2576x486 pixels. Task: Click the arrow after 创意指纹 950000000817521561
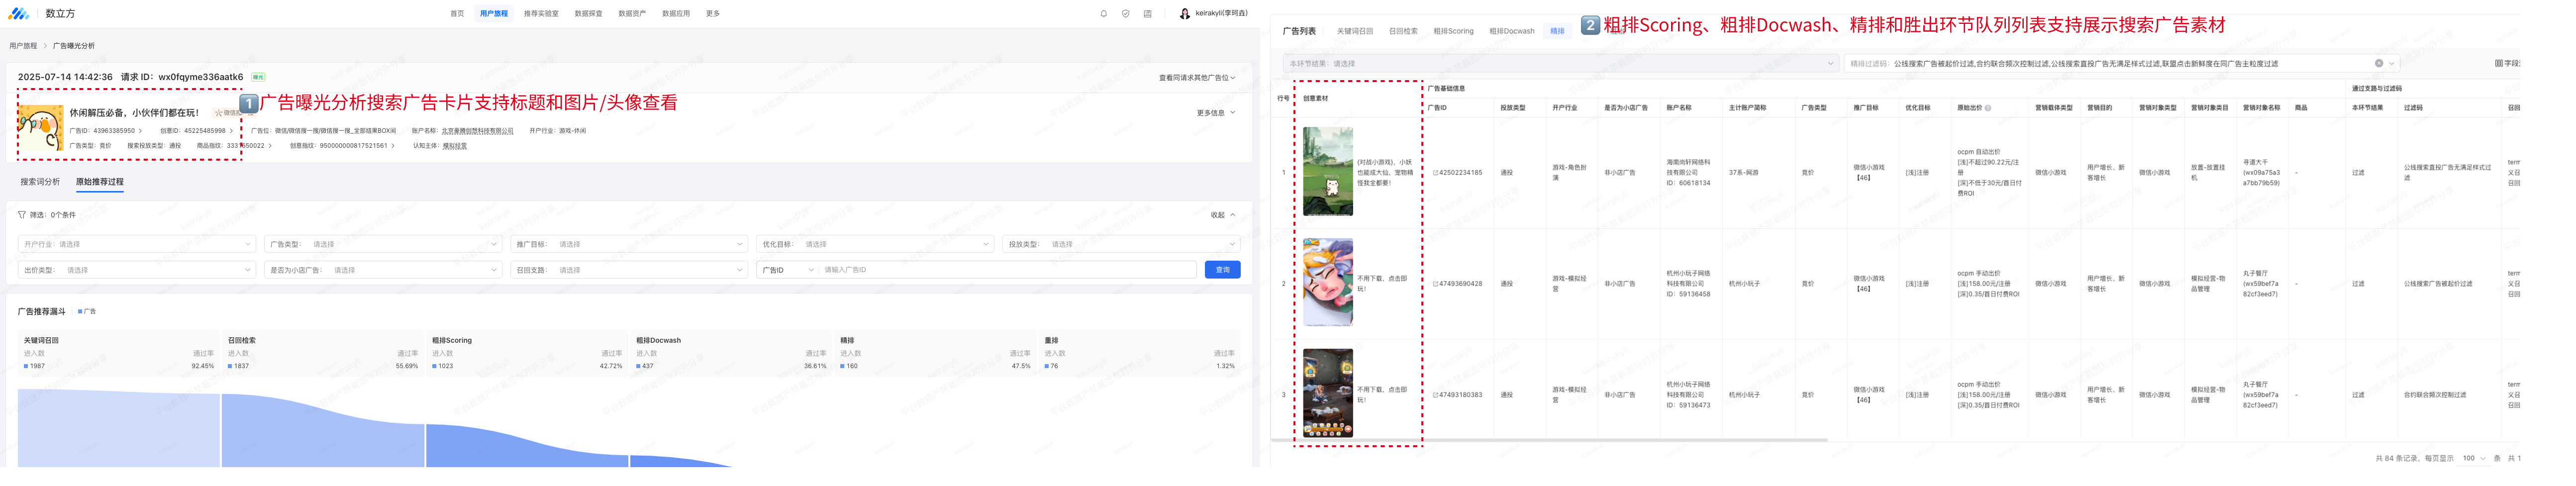pyautogui.click(x=393, y=146)
